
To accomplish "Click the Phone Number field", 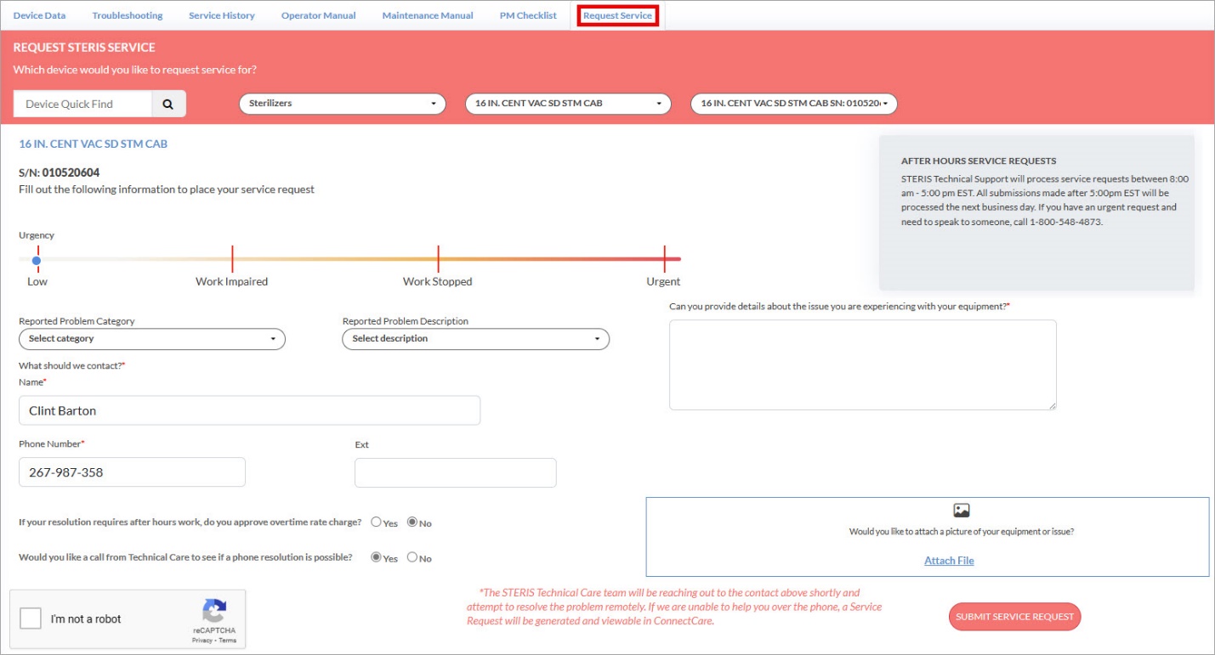I will [132, 472].
